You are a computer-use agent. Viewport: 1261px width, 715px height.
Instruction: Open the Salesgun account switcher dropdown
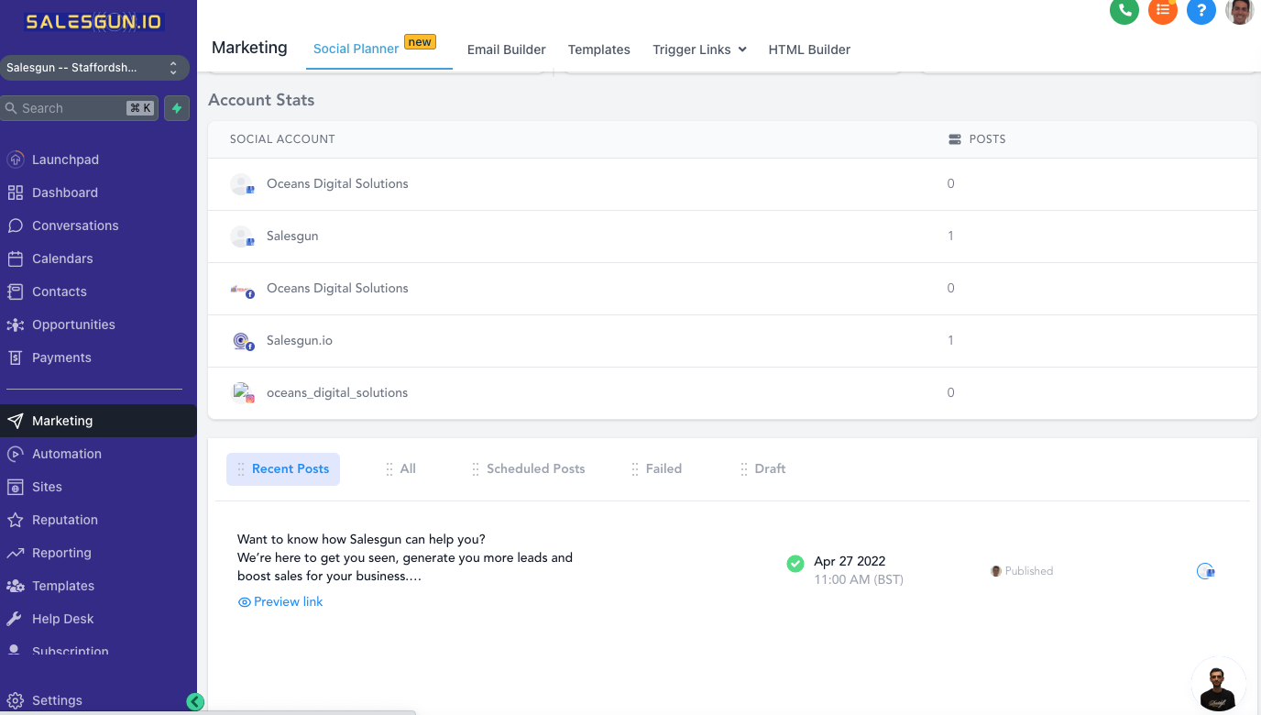pos(94,68)
